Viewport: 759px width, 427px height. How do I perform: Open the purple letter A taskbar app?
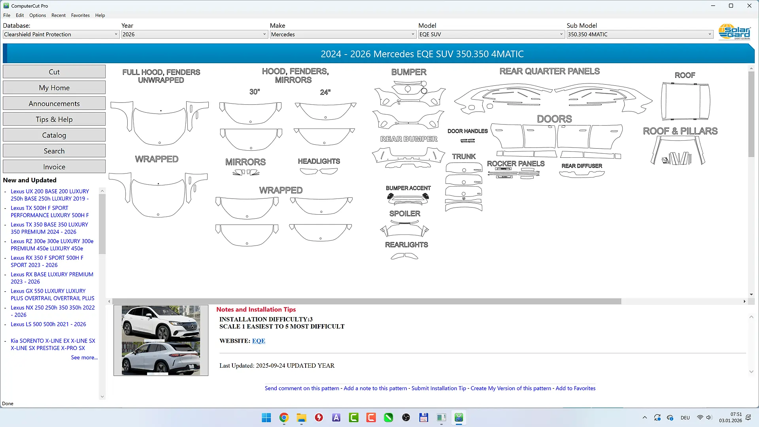[336, 418]
